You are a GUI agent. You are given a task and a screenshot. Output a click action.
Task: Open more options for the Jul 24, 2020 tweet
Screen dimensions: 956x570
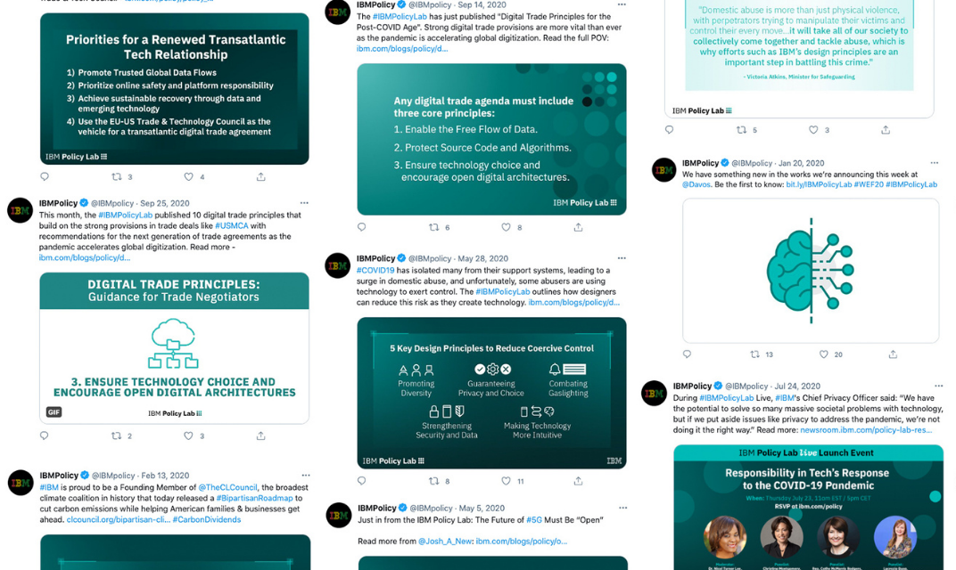point(938,386)
